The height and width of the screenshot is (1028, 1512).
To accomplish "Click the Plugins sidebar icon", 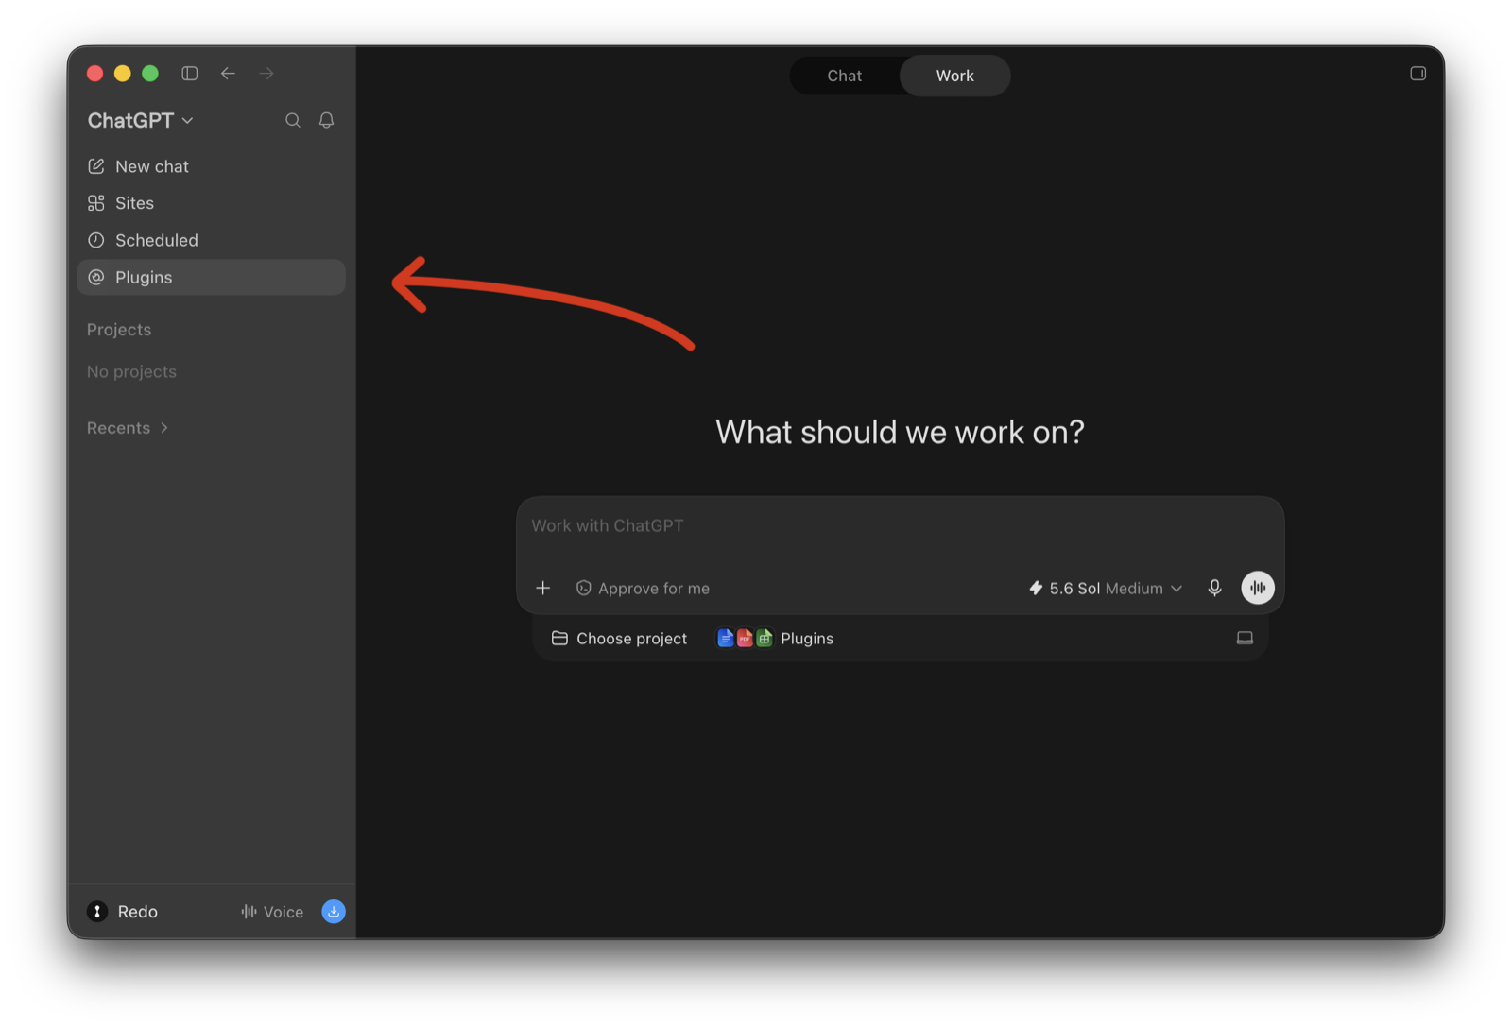I will (x=96, y=277).
